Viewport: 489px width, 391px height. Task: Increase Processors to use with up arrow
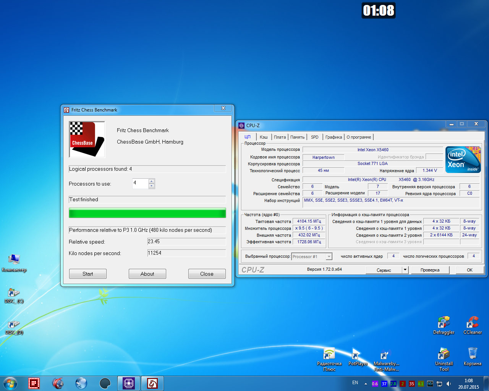pyautogui.click(x=152, y=181)
